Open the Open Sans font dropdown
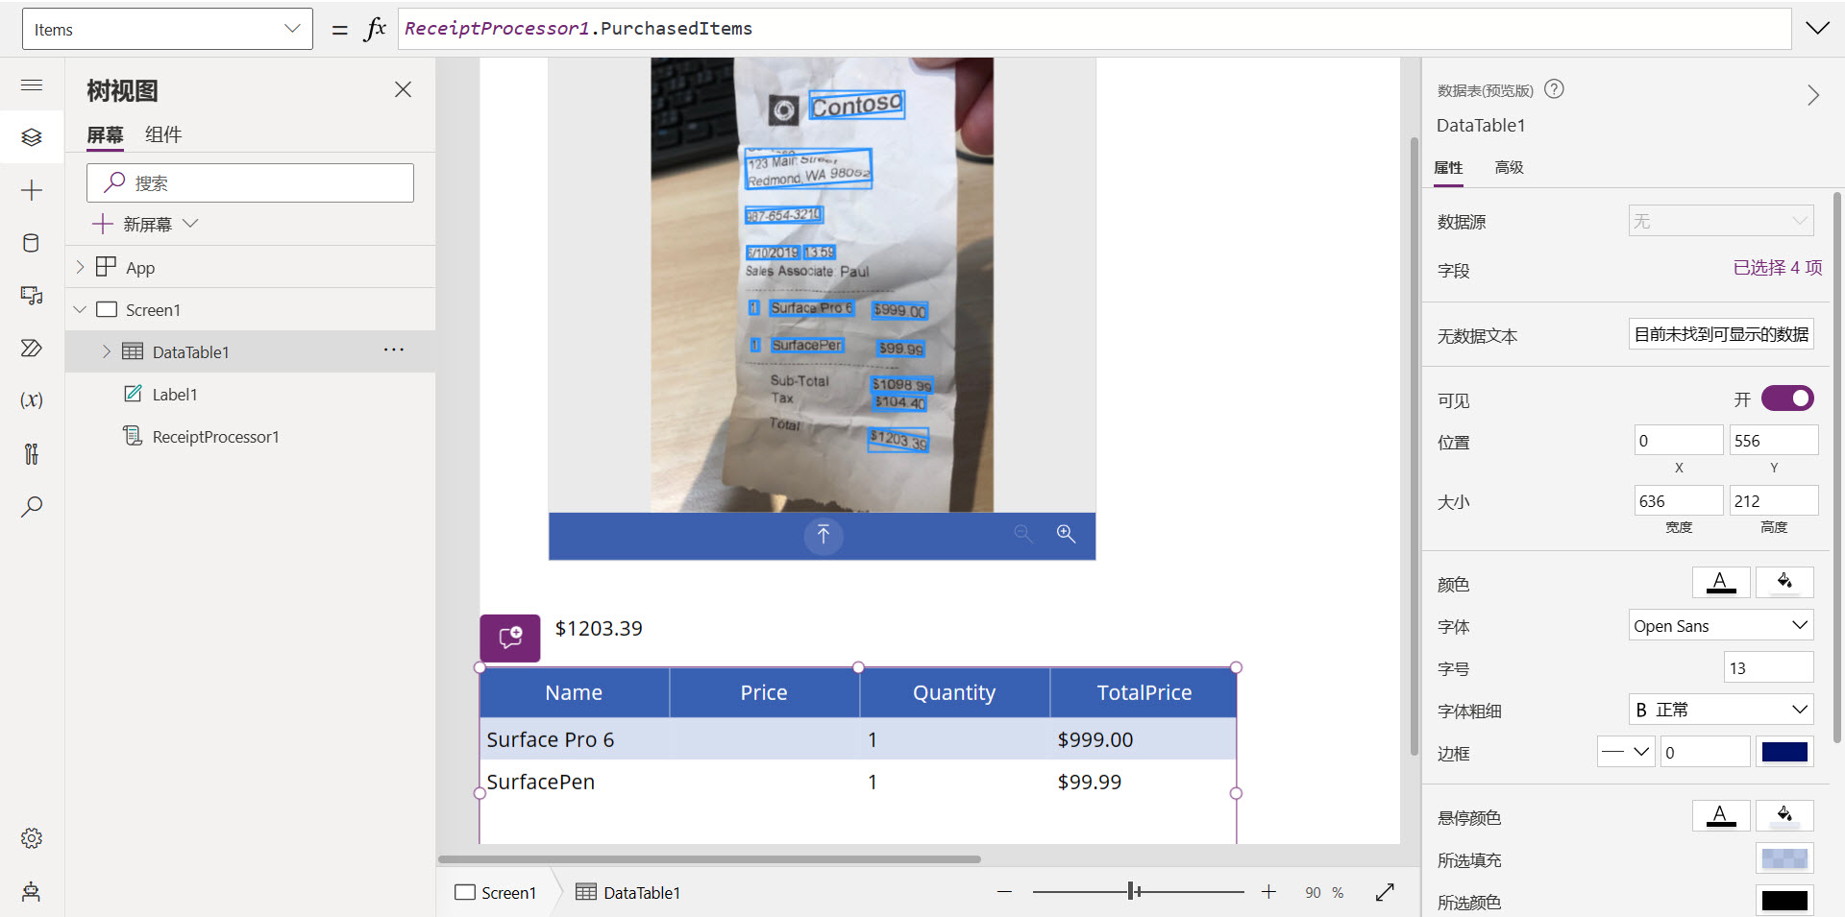Image resolution: width=1845 pixels, height=917 pixels. pos(1721,626)
